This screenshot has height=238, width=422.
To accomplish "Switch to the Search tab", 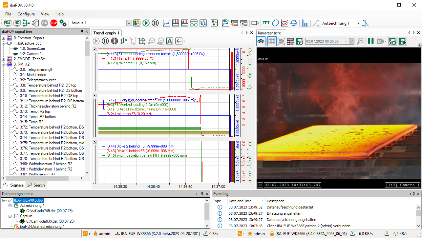I will [36, 185].
